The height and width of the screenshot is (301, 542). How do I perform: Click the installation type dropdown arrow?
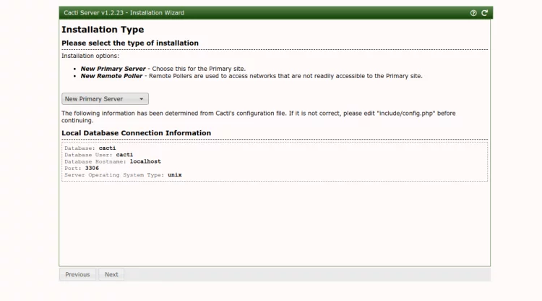click(142, 99)
